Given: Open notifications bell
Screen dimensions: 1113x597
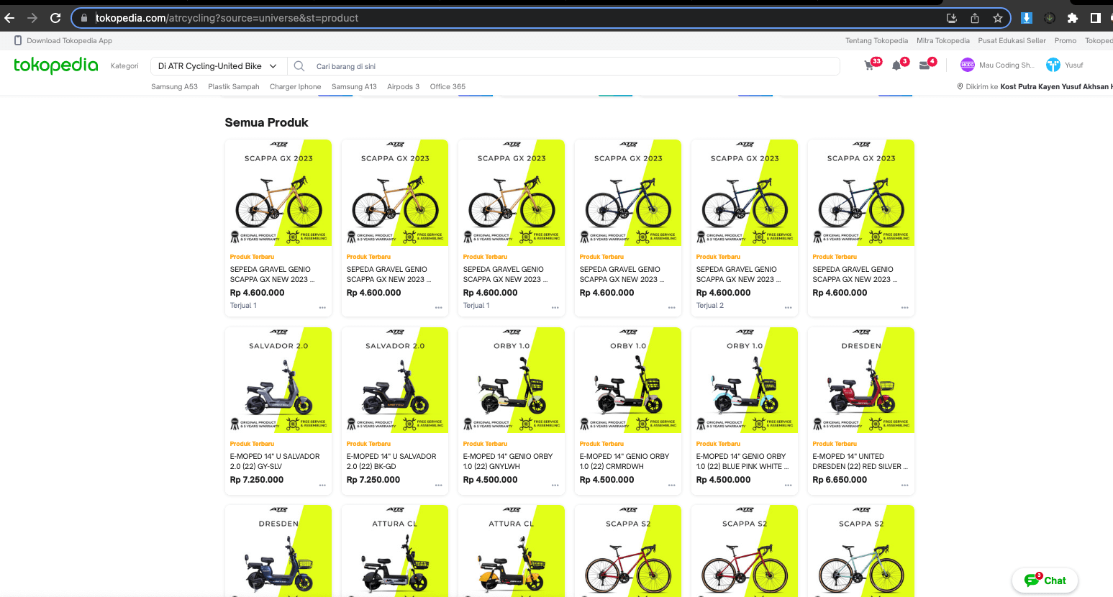Looking at the screenshot, I should point(896,65).
